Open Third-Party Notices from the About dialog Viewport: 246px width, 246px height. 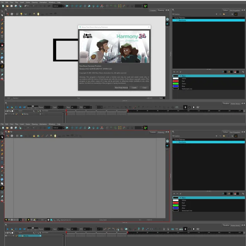(121, 88)
